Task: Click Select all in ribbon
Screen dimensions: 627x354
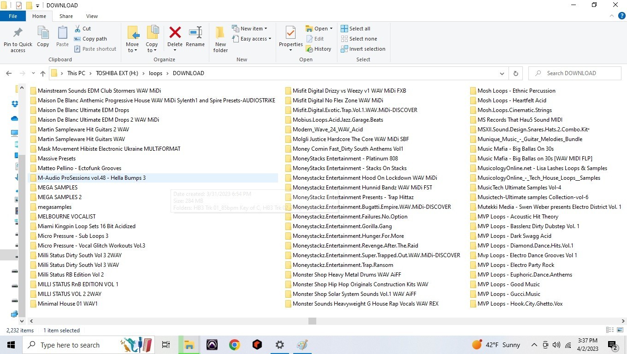Action: 355,29
